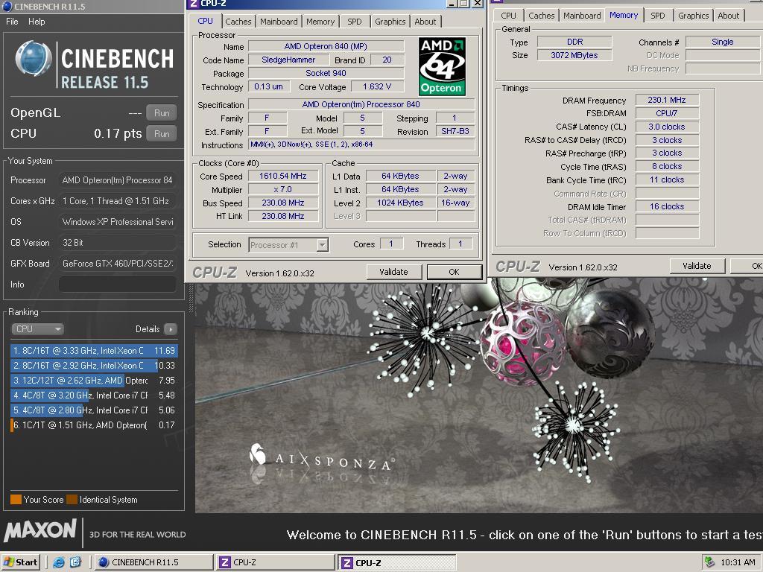Click the rendered Cinebench scene image
Image resolution: width=763 pixels, height=572 pixels.
point(478,396)
